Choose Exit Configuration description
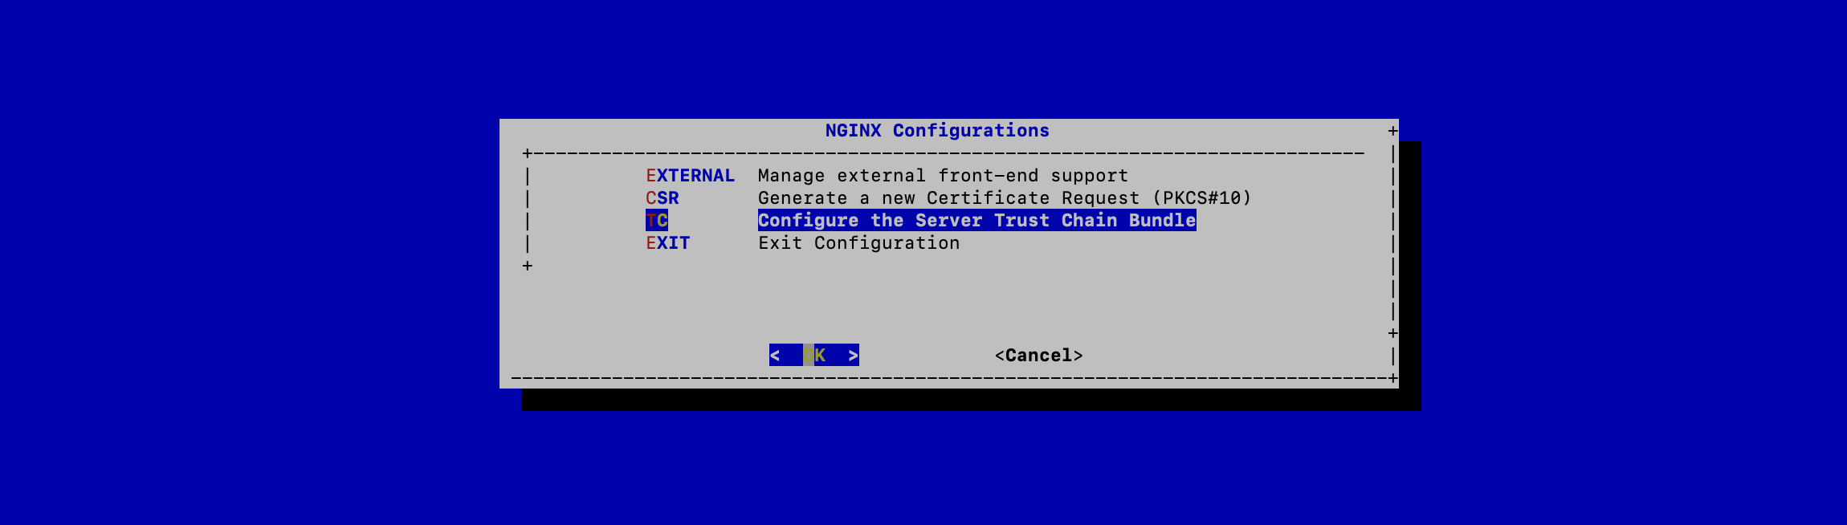This screenshot has width=1847, height=525. click(x=858, y=243)
